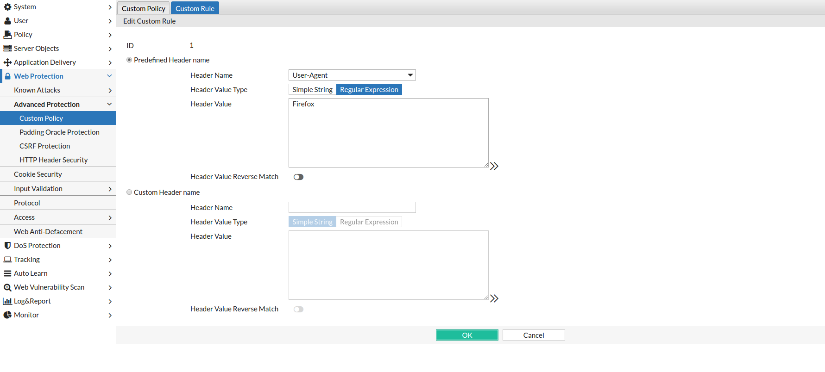Toggle predefined Header Value Reverse Match switch
Viewport: 825px width, 372px height.
click(x=298, y=177)
